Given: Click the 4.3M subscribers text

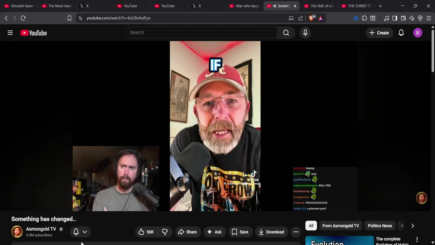Looking at the screenshot, I should coord(39,235).
